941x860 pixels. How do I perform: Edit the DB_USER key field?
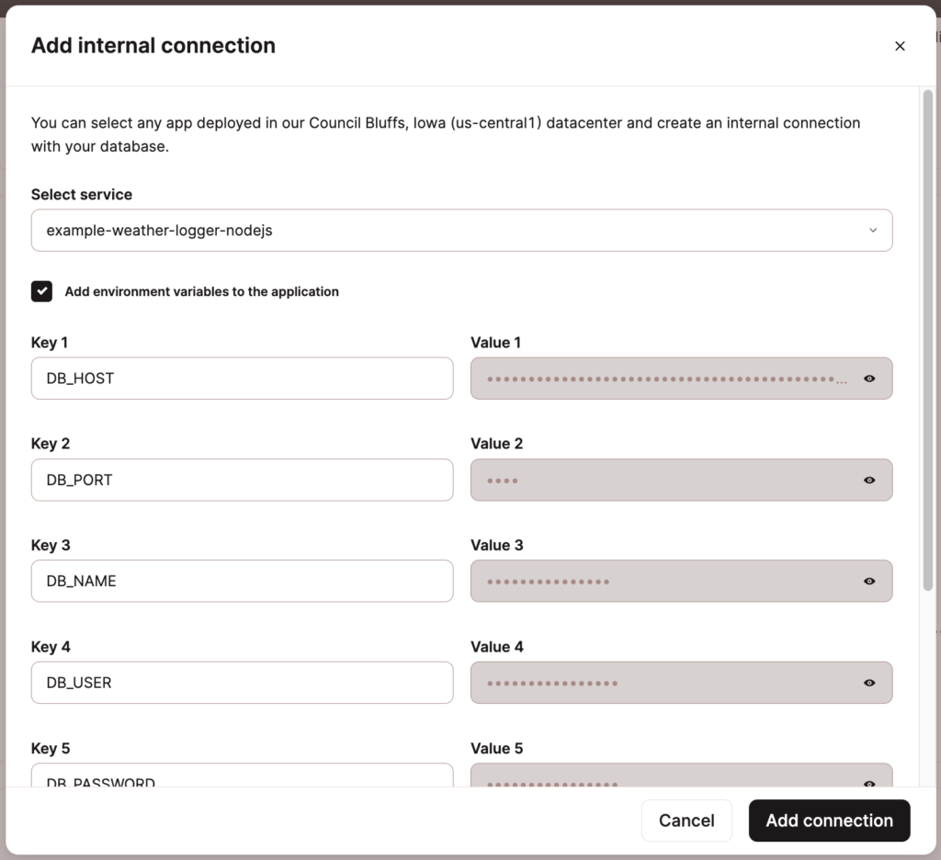[242, 683]
